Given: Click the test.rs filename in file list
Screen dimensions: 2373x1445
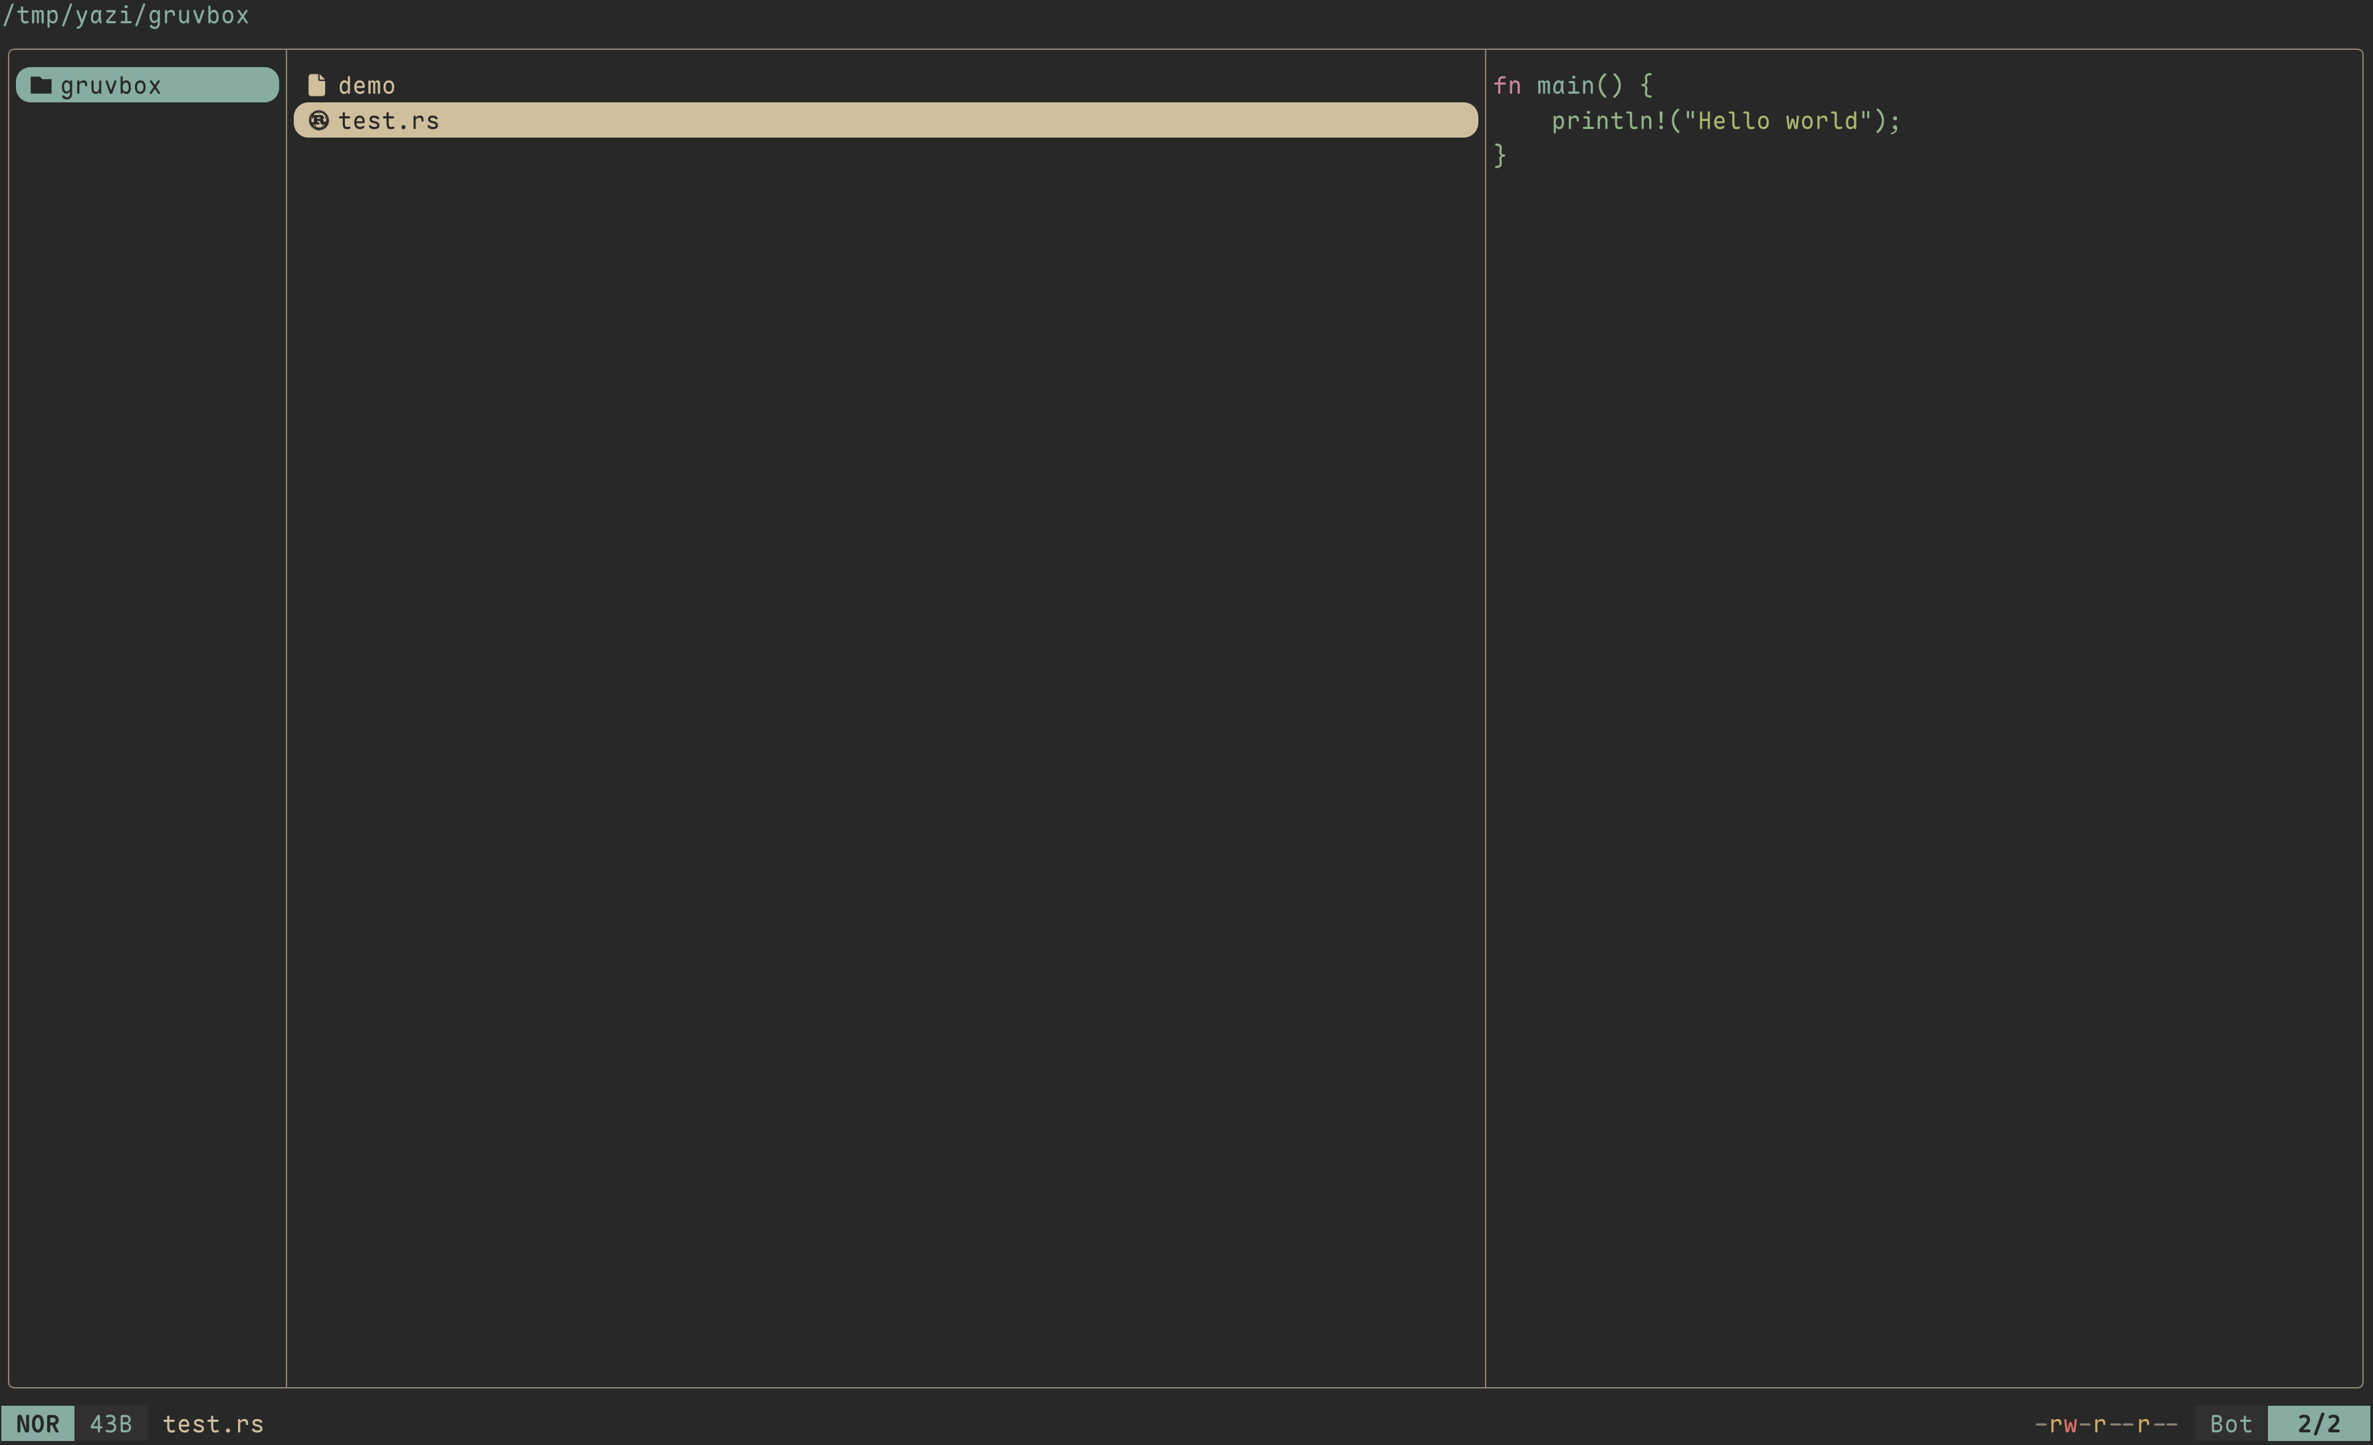Looking at the screenshot, I should tap(388, 120).
